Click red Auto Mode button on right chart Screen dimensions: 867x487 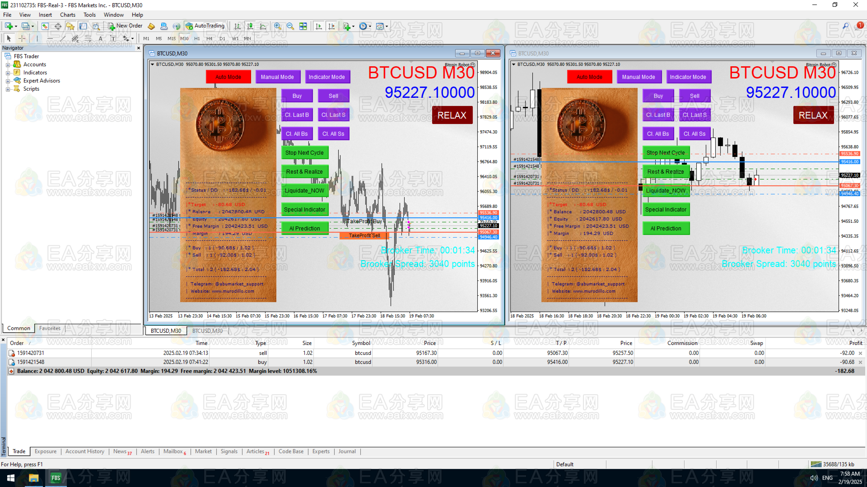tap(589, 77)
